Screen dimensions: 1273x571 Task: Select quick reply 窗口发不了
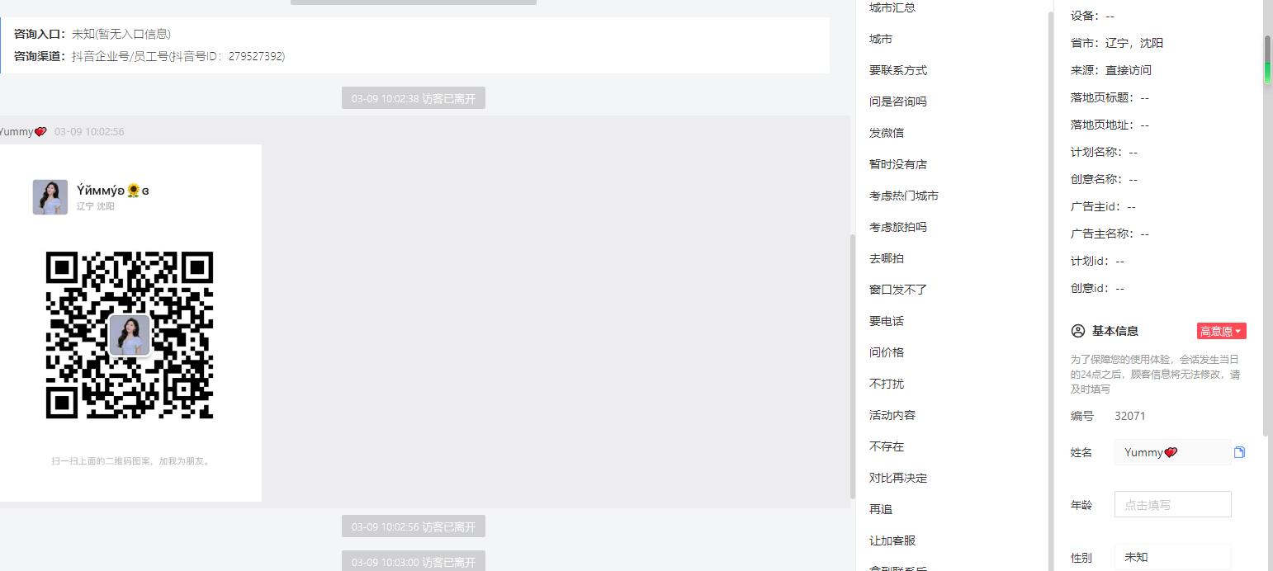tap(898, 290)
